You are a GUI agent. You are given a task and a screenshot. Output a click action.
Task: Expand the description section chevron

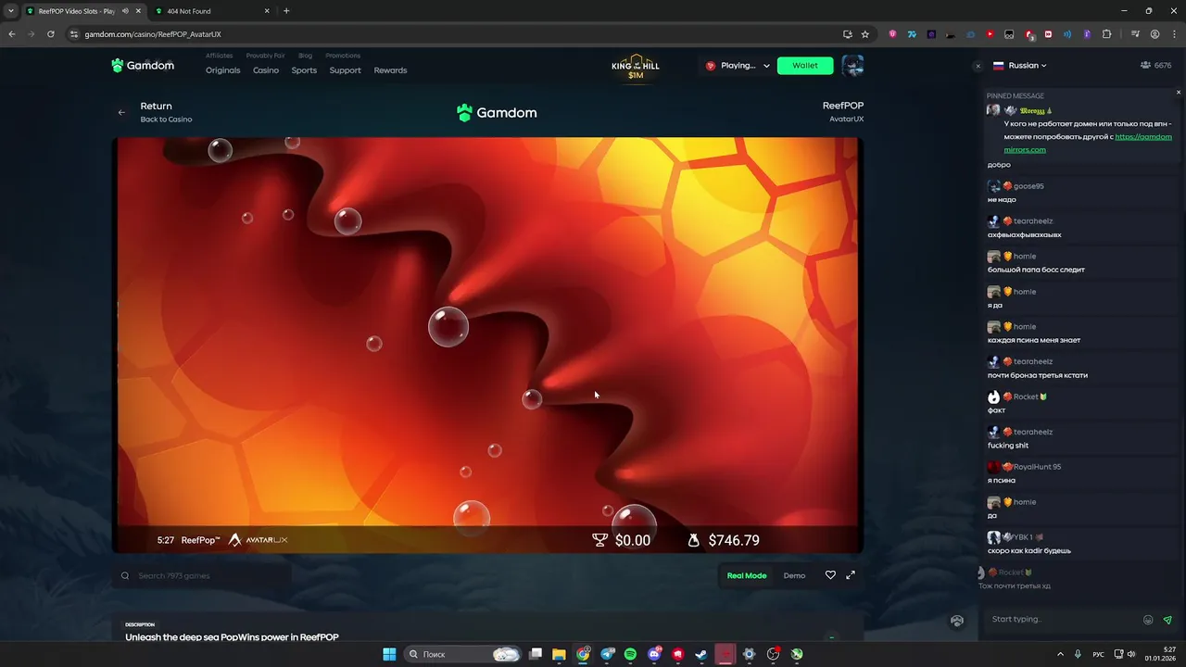831,636
